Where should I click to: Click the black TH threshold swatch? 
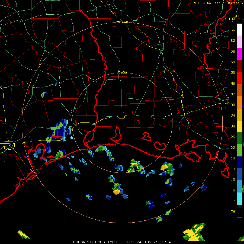[x=239, y=211]
